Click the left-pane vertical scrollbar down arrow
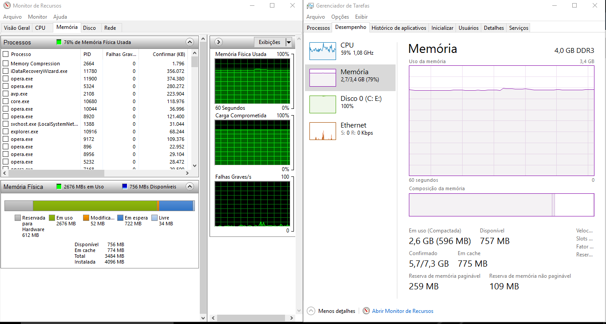 (x=204, y=318)
